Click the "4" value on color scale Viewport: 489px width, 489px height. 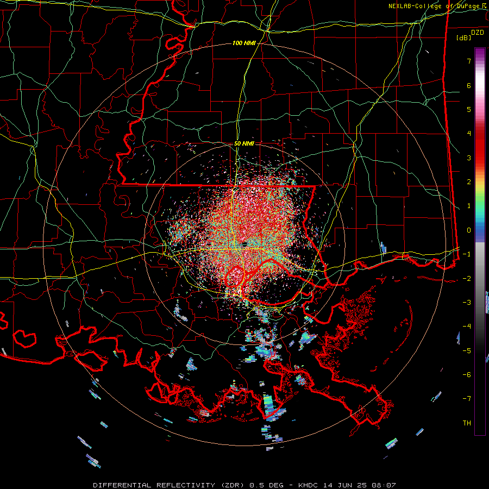(x=469, y=134)
